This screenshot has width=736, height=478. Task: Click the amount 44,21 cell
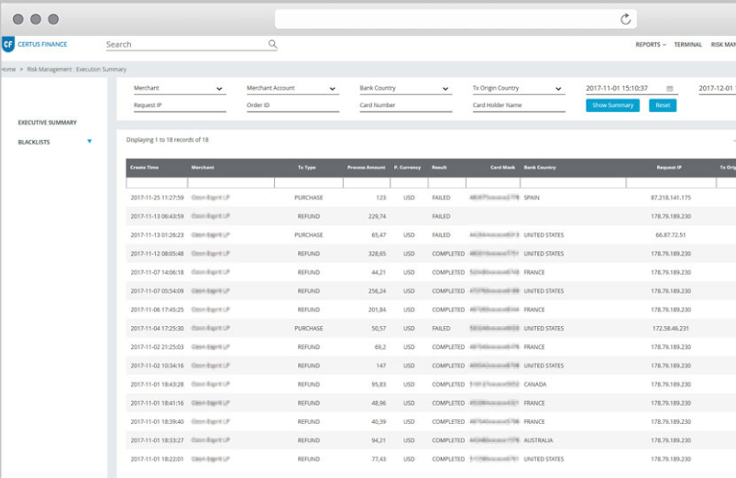(x=379, y=272)
